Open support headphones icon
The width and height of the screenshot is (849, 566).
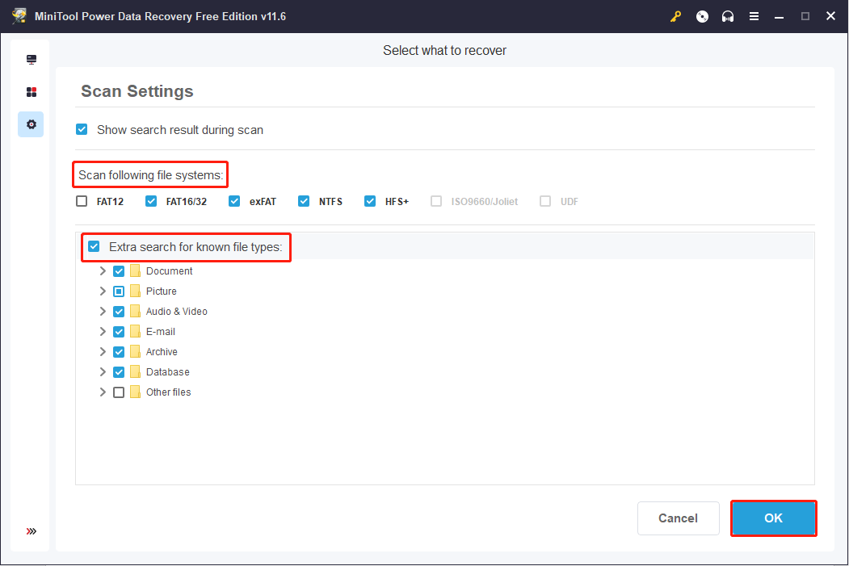pos(728,17)
